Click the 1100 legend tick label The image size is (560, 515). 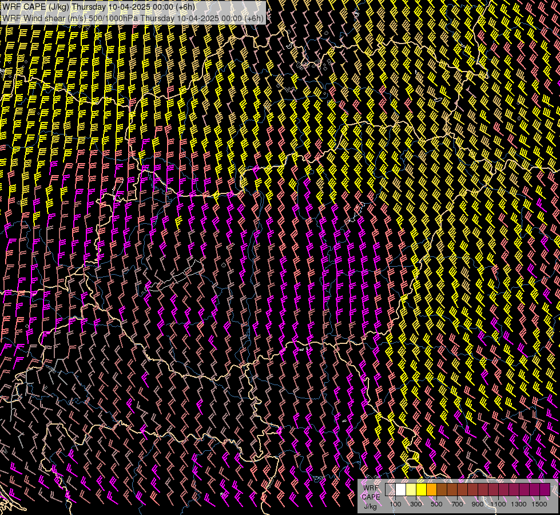tap(498, 504)
